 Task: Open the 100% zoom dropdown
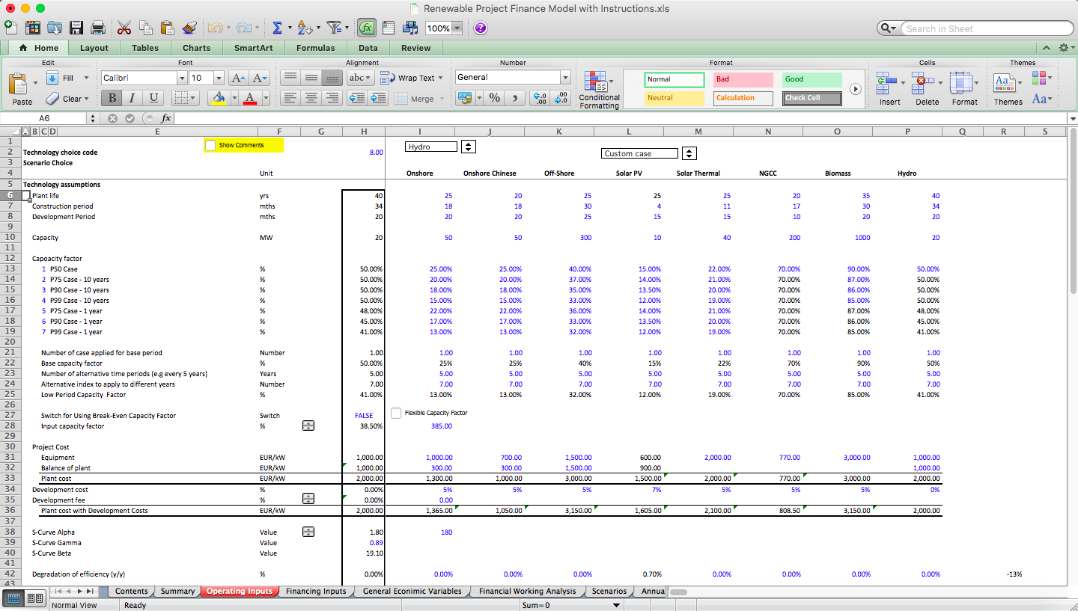[x=457, y=28]
